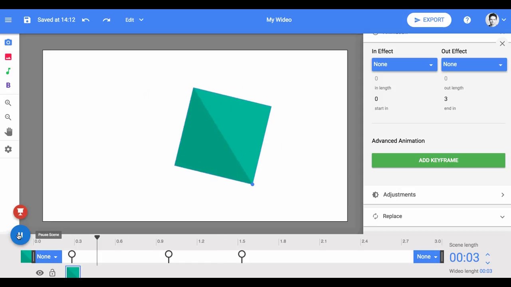This screenshot has width=511, height=287.
Task: Close the animation panel with the X
Action: (x=502, y=43)
